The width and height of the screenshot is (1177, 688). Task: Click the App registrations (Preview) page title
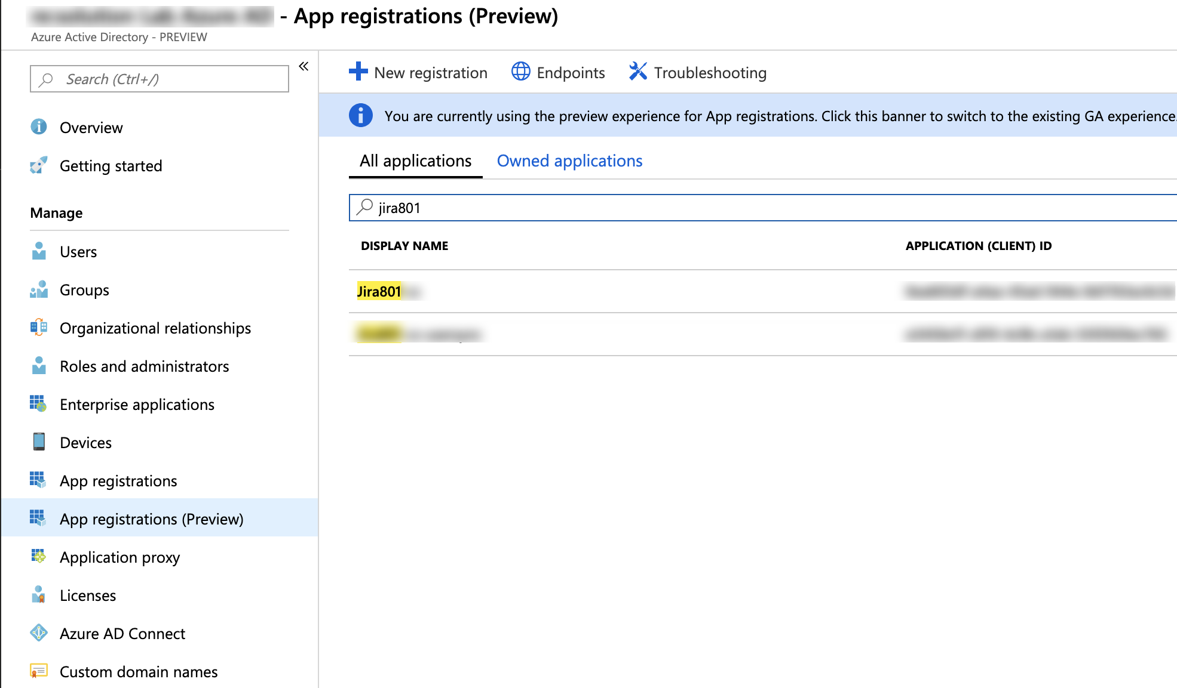tap(425, 16)
